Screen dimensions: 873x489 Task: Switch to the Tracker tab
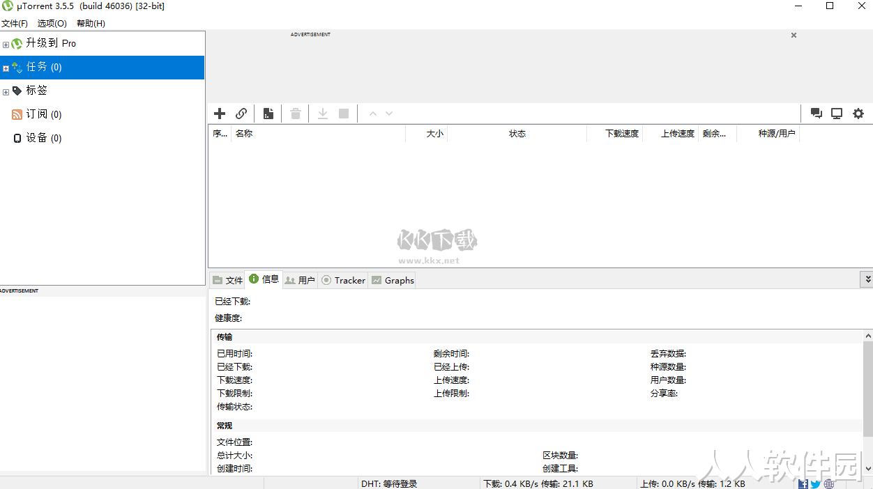click(343, 280)
